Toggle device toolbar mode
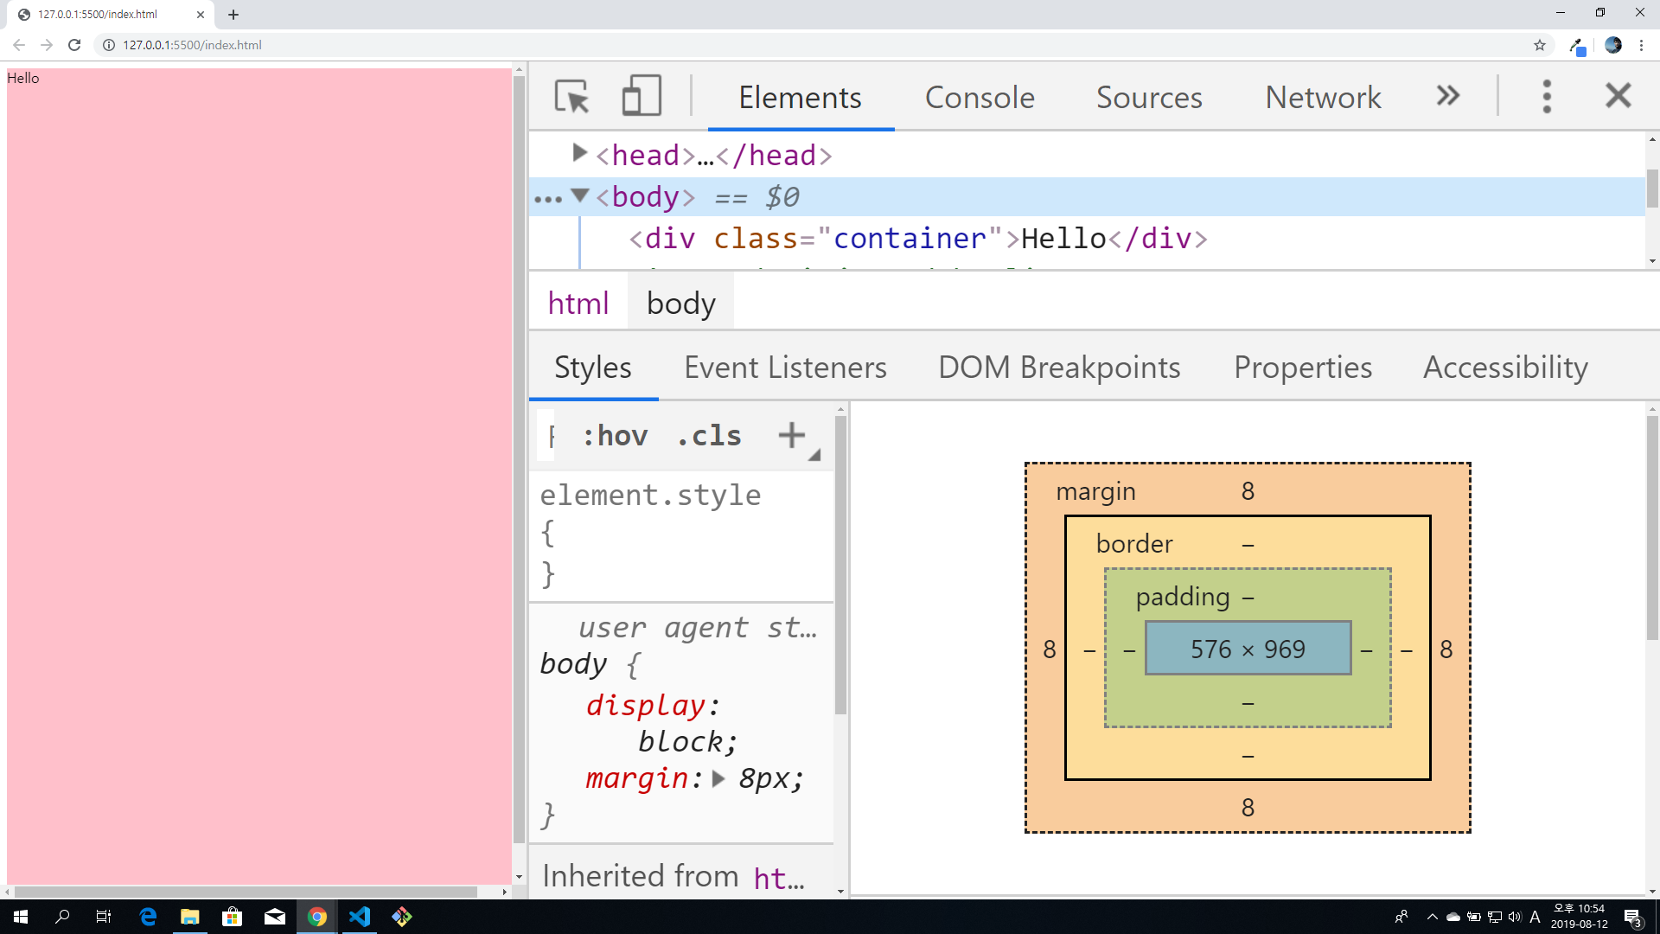This screenshot has height=934, width=1660. coord(642,96)
